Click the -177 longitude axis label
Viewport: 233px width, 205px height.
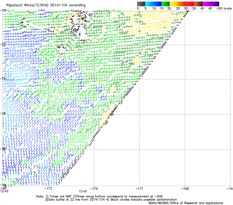[x=48, y=189]
